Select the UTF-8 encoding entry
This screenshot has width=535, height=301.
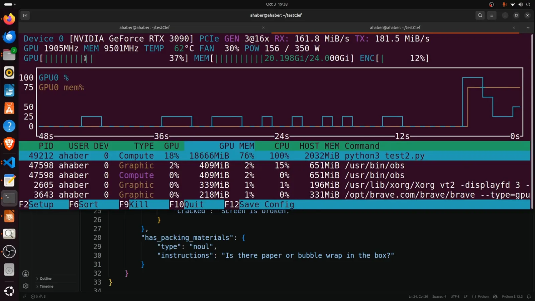pyautogui.click(x=455, y=296)
